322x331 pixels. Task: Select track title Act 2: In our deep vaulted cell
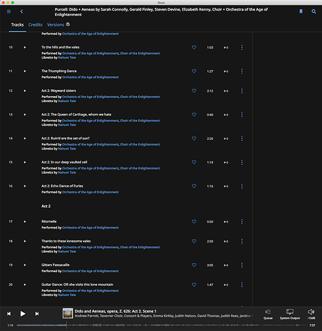[64, 162]
